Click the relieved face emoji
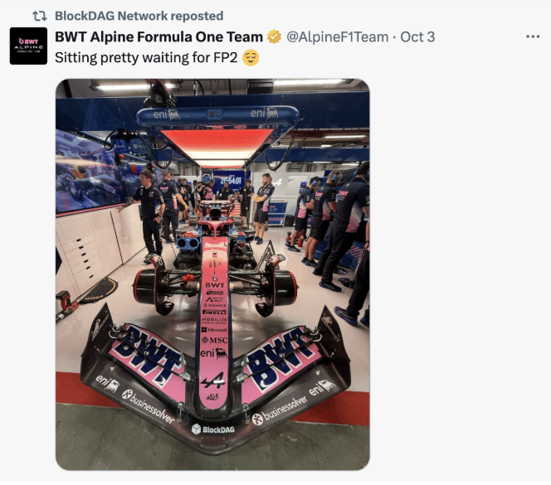The image size is (551, 485). [x=251, y=57]
